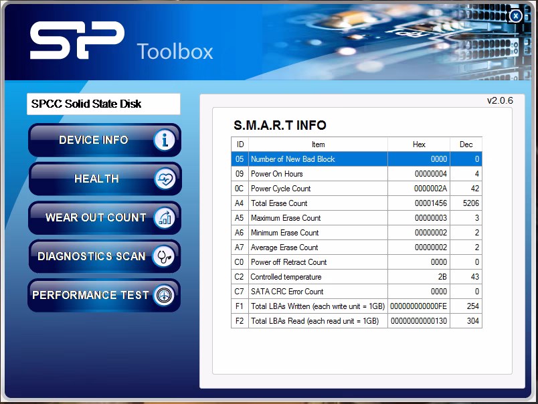This screenshot has height=404, width=538.
Task: Click the v2.0.6 version label
Action: 500,100
